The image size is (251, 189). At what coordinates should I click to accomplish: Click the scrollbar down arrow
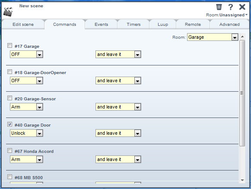pyautogui.click(x=242, y=180)
